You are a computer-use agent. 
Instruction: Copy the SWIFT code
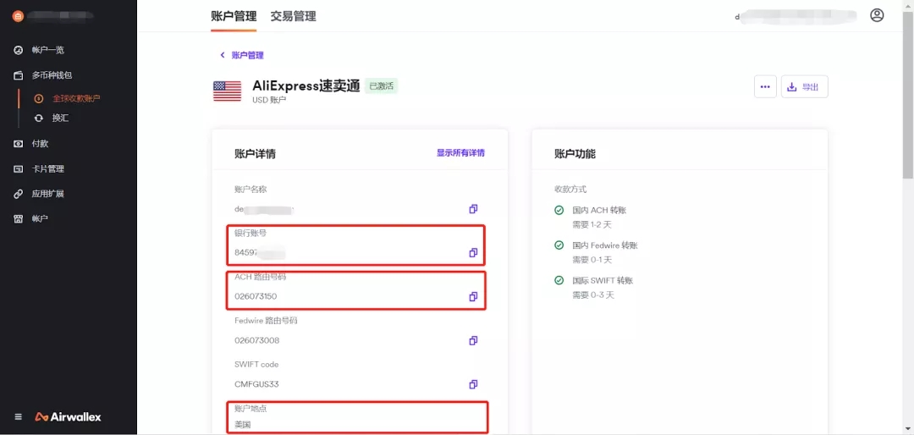pos(473,384)
